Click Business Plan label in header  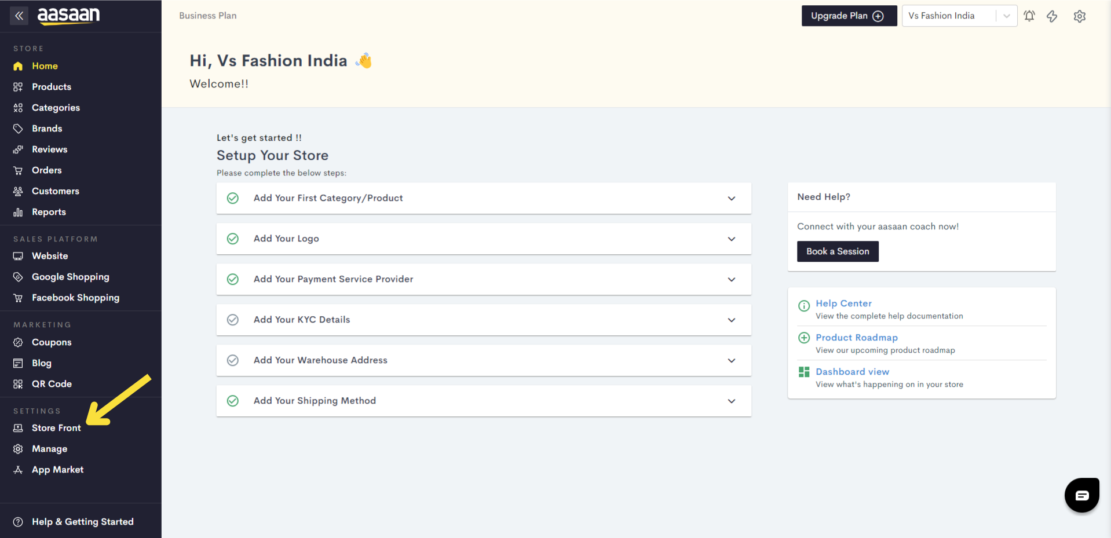208,16
